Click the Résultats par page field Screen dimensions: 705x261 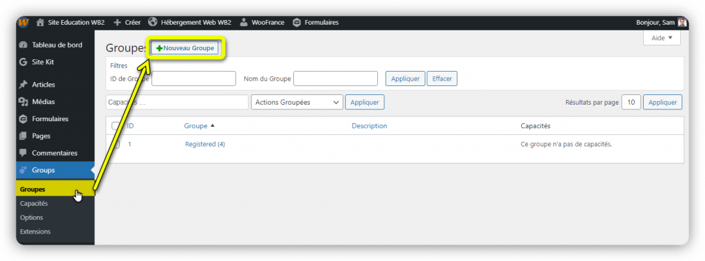point(631,102)
